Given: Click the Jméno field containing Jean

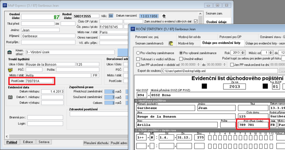Looking at the screenshot, I should coord(40,30).
